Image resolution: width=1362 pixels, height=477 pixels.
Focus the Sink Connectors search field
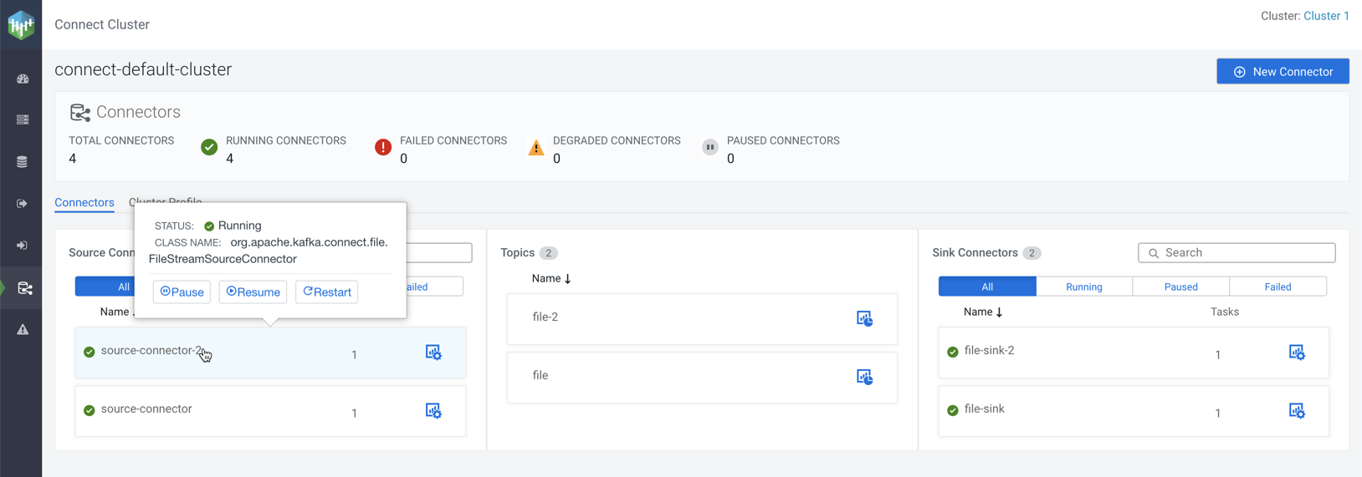(x=1237, y=252)
